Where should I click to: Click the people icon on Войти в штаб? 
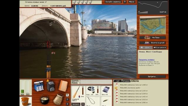pos(147,43)
